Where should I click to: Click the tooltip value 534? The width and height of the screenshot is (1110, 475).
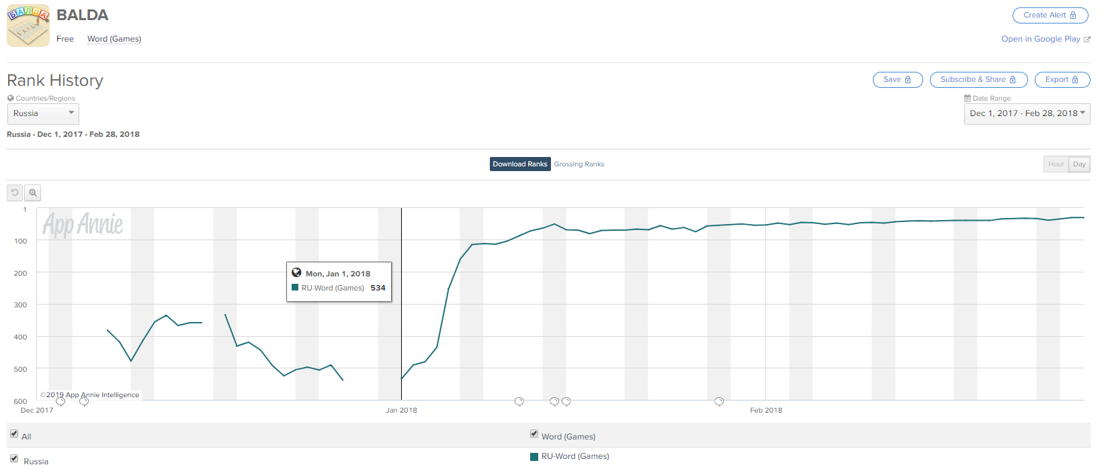(x=378, y=288)
